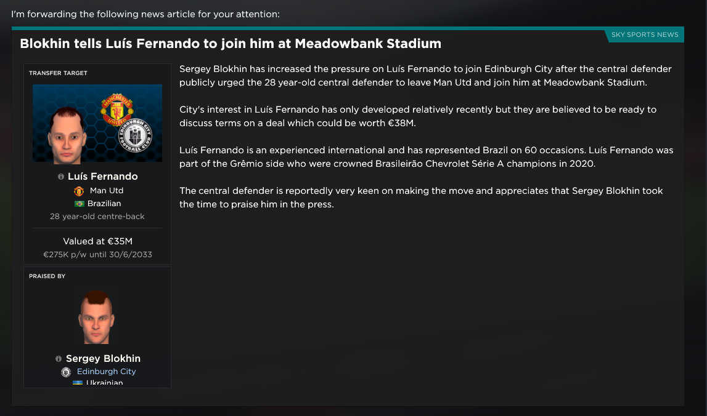Click the Praised By panel header
This screenshot has height=416, width=707.
[47, 276]
